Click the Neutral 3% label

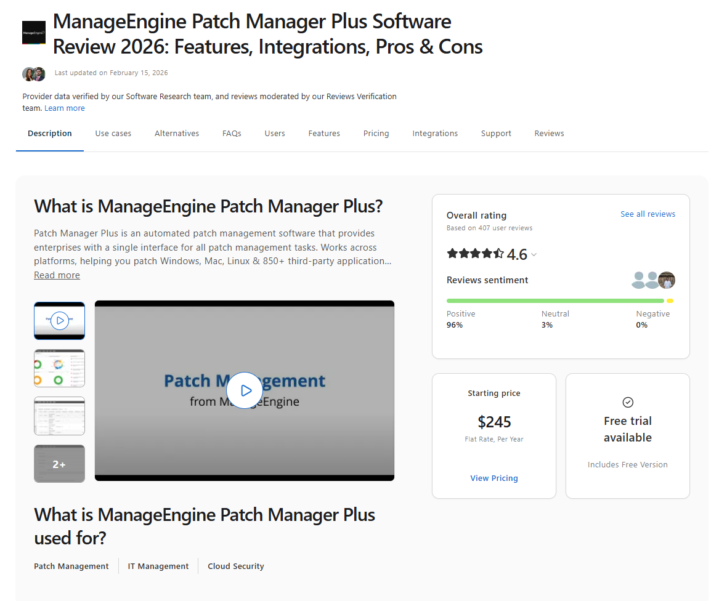click(x=556, y=319)
